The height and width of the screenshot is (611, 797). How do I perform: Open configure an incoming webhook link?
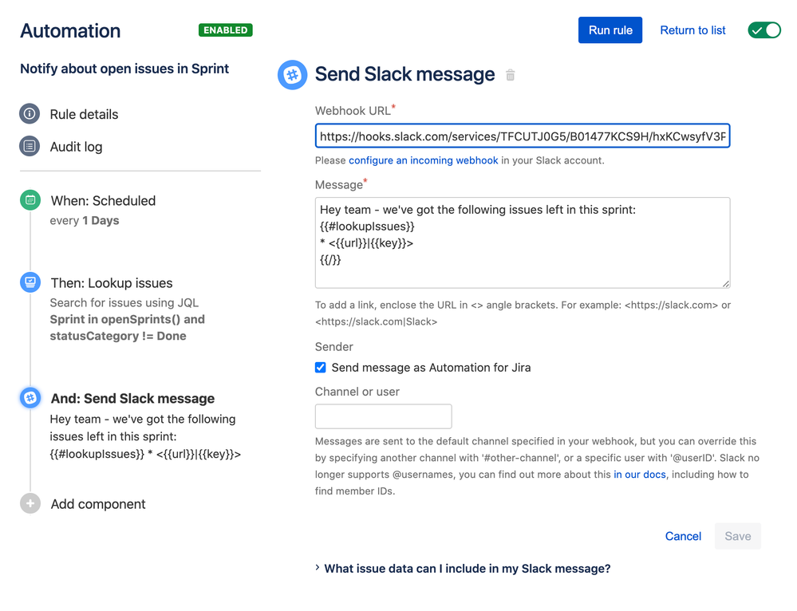(x=423, y=160)
